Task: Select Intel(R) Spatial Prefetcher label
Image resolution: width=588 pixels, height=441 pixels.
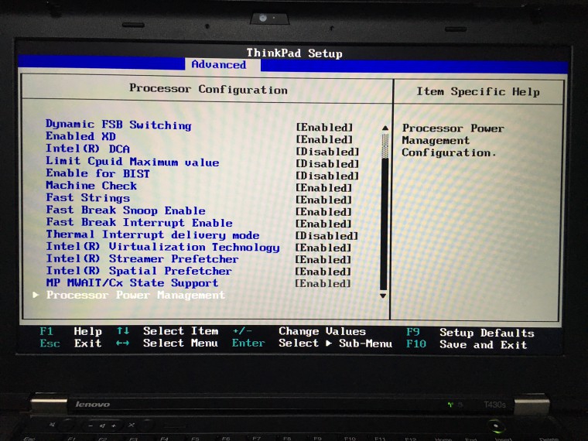Action: pos(138,271)
